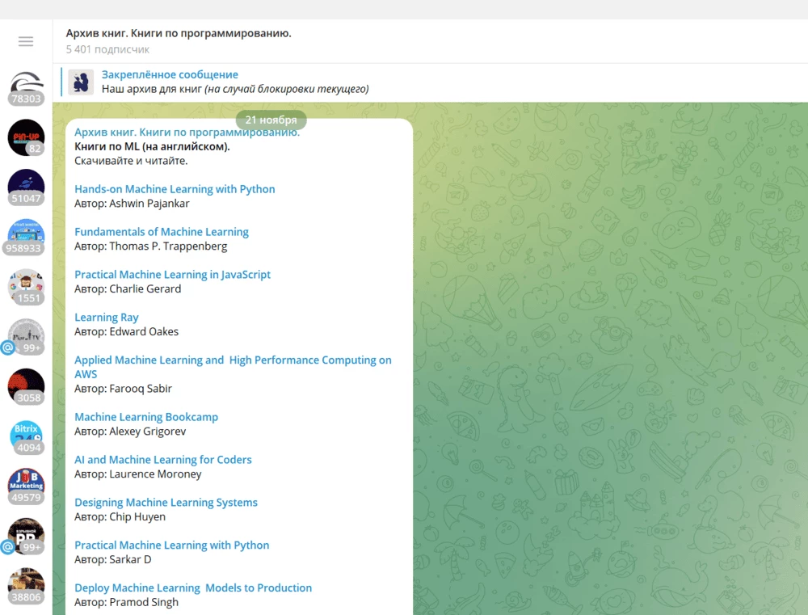Viewport: 808px width, 615px height.
Task: Open the PP avatar chat with mention
Action: (x=27, y=537)
